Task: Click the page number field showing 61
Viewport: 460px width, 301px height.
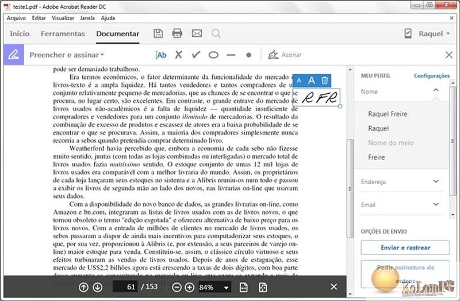Action: [x=125, y=287]
